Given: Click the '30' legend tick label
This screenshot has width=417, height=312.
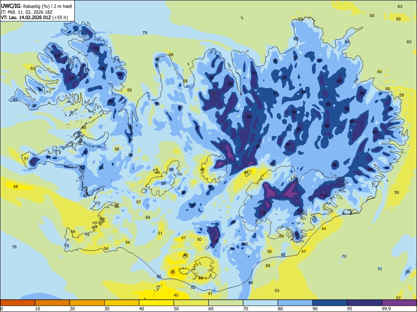Looking at the screenshot, I should tap(107, 309).
